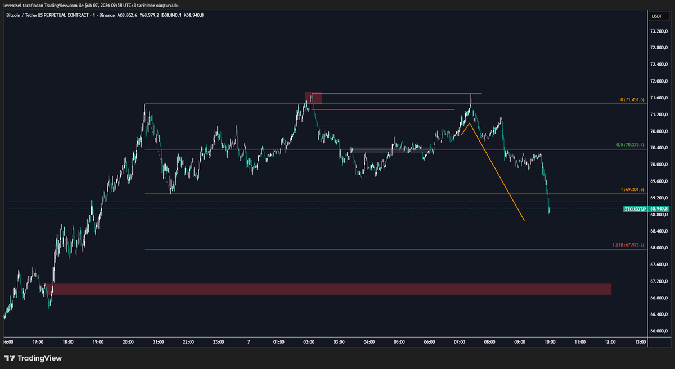The width and height of the screenshot is (675, 369).
Task: Click the date label 7 on time axis
Action: (249, 342)
